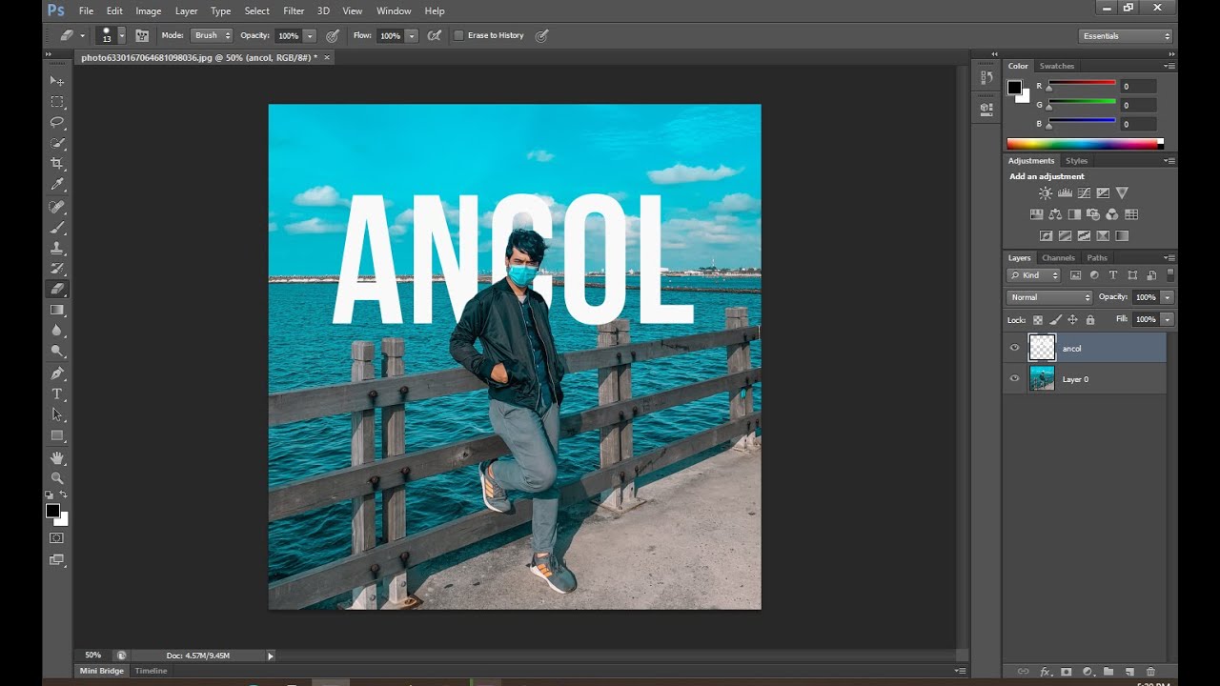Toggle lock all
The height and width of the screenshot is (686, 1220).
point(1089,320)
